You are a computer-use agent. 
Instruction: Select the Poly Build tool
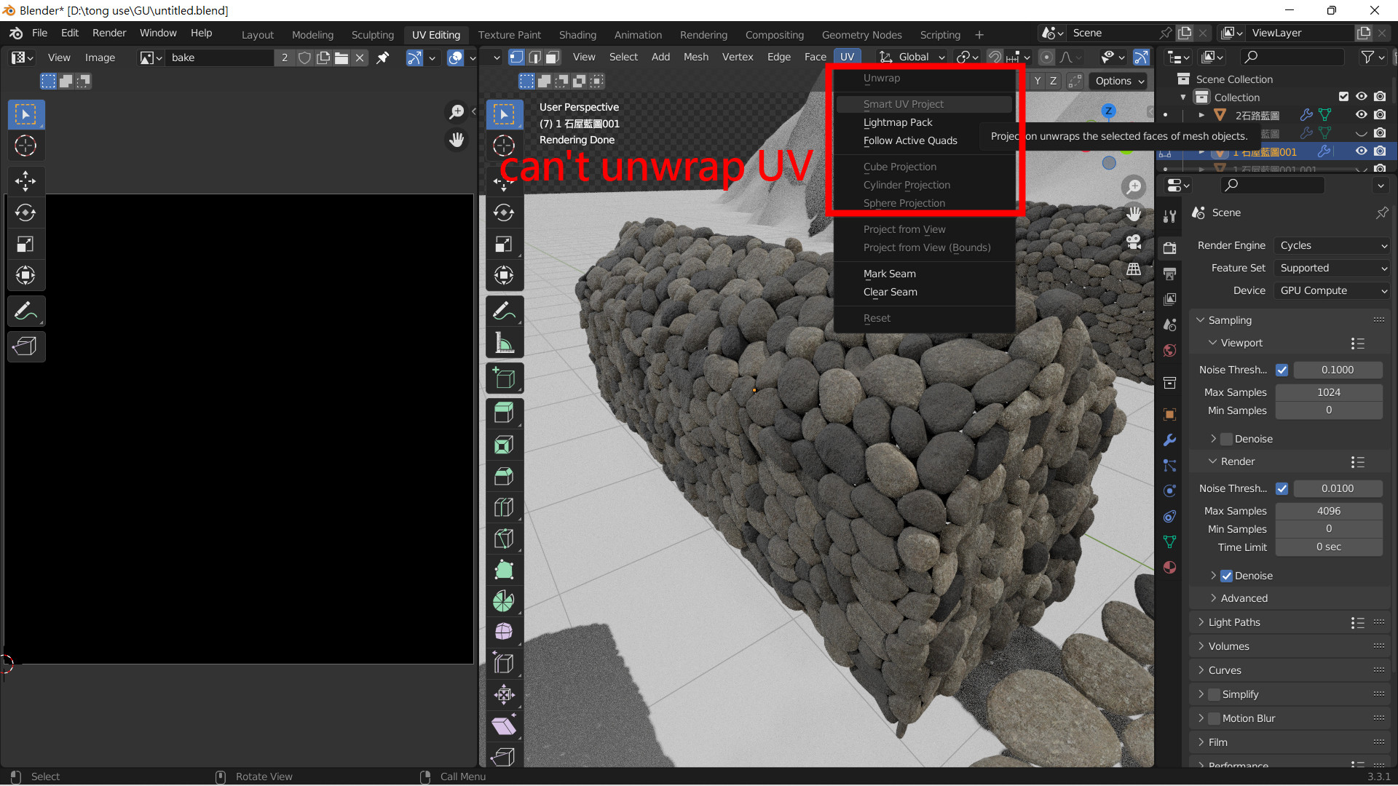504,569
